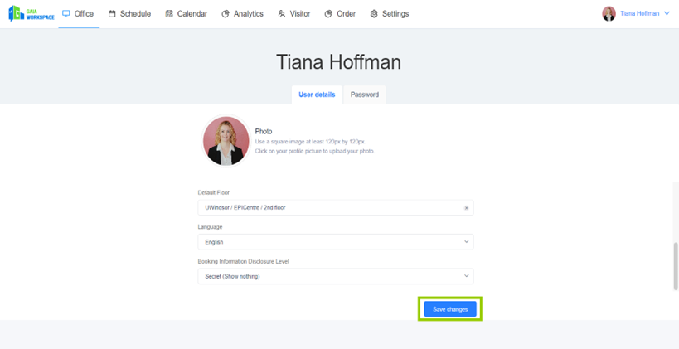
Task: Open the Default Floor field
Action: click(336, 208)
